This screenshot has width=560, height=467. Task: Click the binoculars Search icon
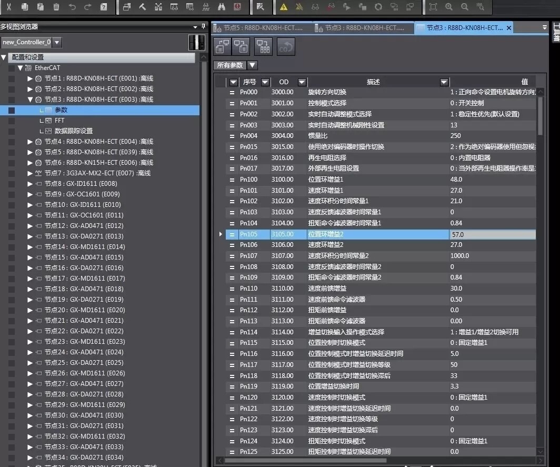click(222, 6)
